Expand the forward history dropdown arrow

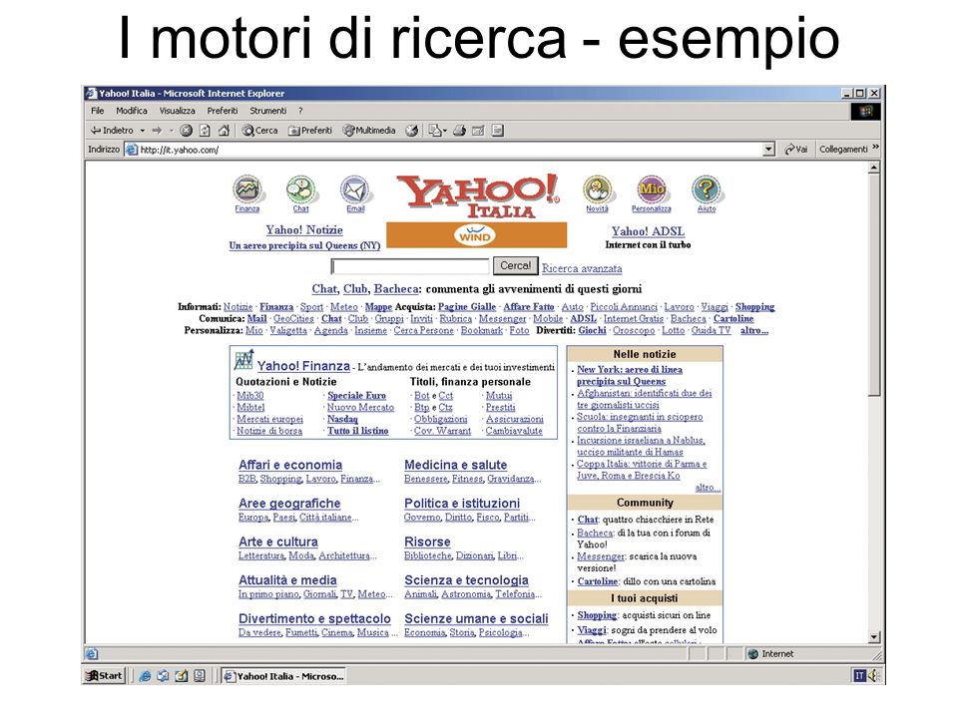(x=171, y=130)
